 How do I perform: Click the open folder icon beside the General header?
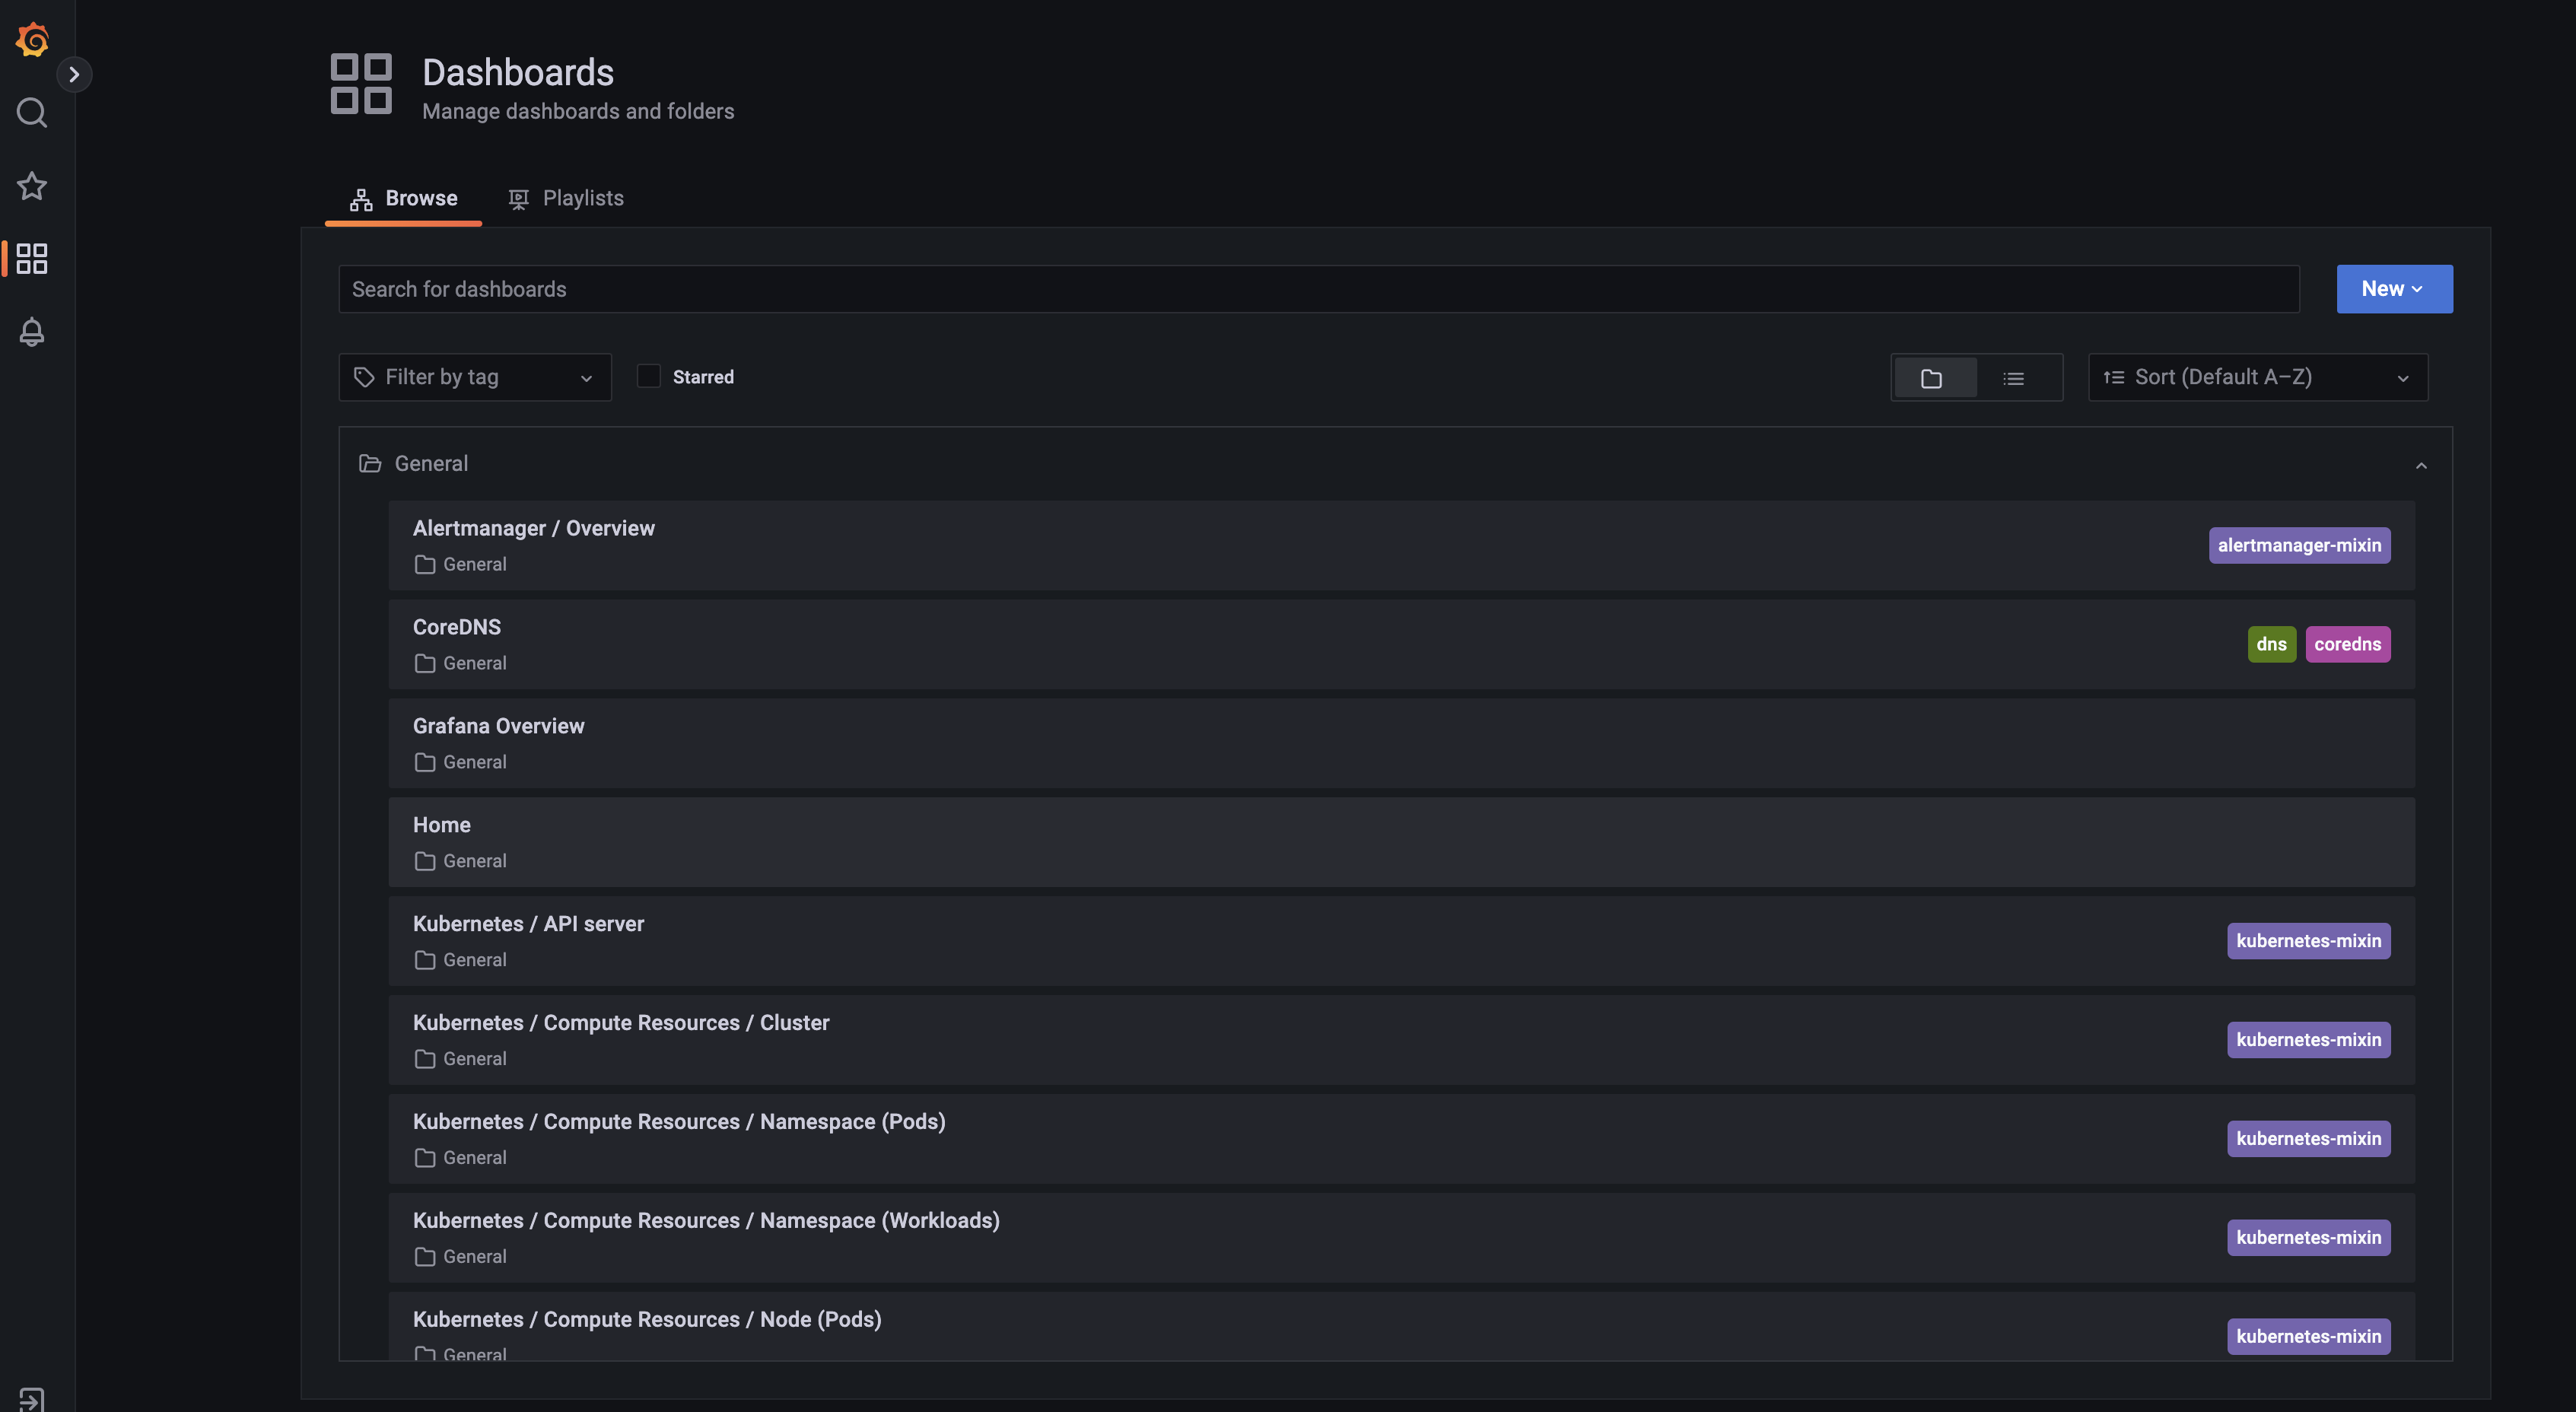370,464
